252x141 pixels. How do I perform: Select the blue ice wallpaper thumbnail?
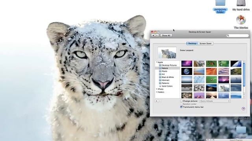199,80
